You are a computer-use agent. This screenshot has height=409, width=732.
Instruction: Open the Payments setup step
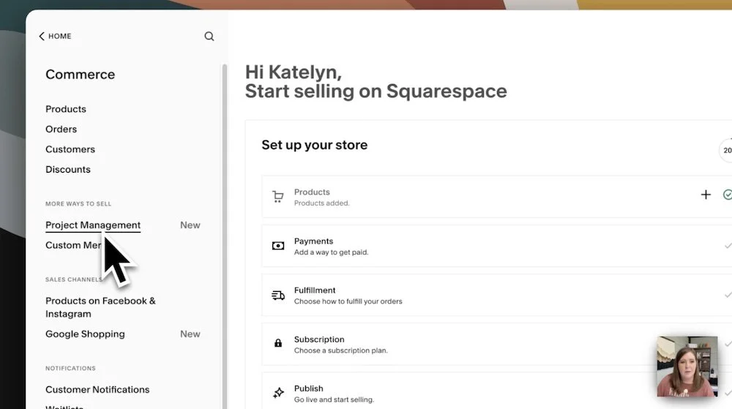coord(497,246)
